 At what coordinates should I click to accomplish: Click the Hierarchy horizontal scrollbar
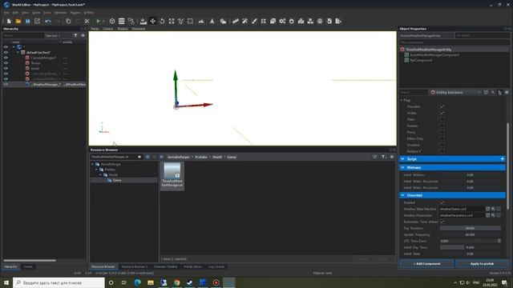coord(30,261)
